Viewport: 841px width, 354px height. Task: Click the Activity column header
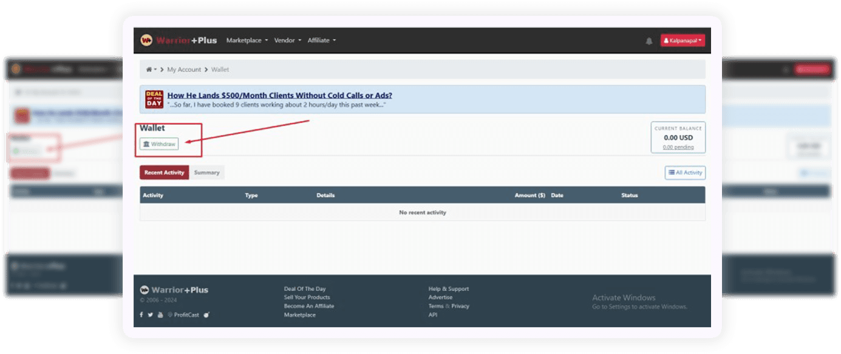point(153,196)
